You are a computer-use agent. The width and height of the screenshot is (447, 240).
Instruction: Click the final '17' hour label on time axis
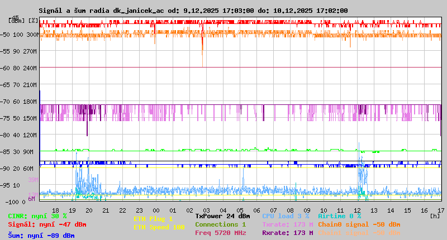click(x=441, y=210)
